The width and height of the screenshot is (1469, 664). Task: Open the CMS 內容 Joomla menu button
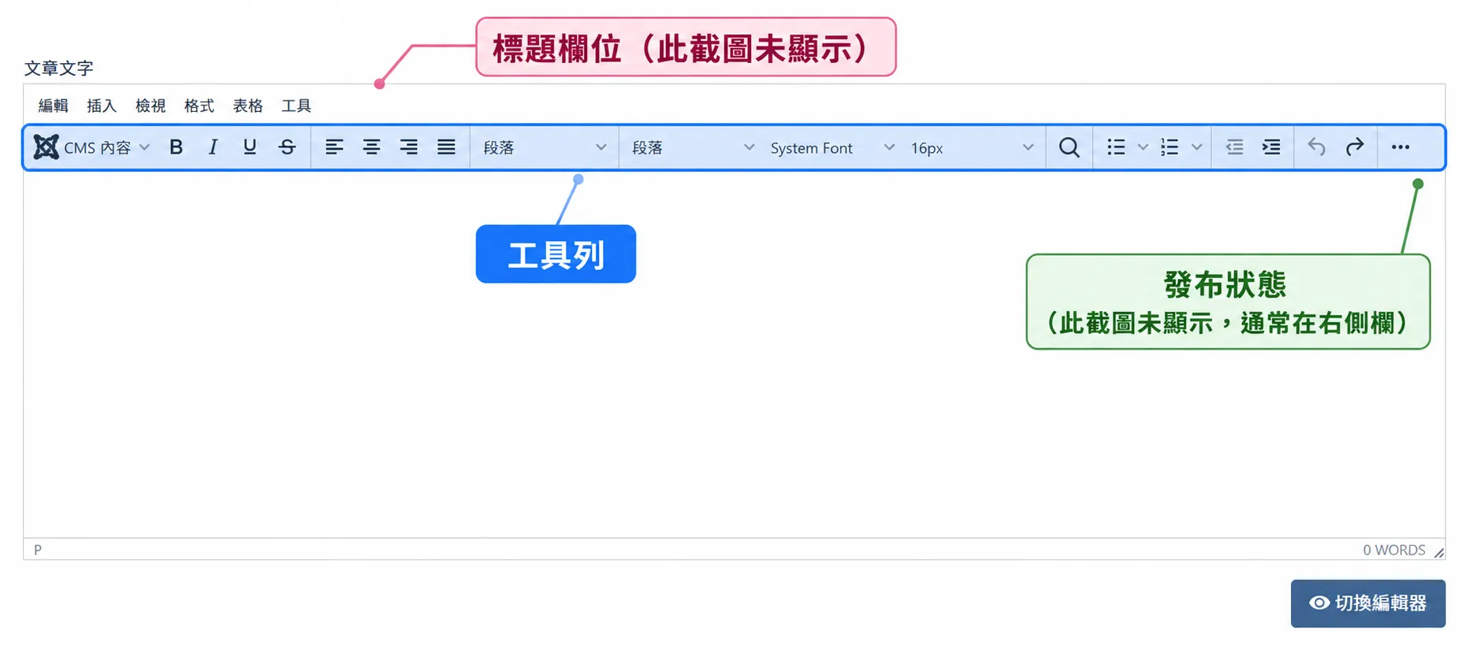click(91, 147)
